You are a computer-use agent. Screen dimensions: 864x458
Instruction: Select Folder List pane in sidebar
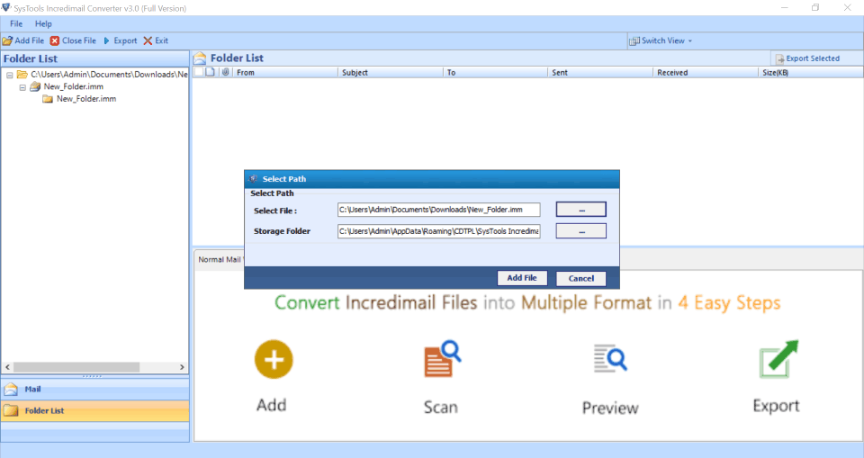click(94, 410)
